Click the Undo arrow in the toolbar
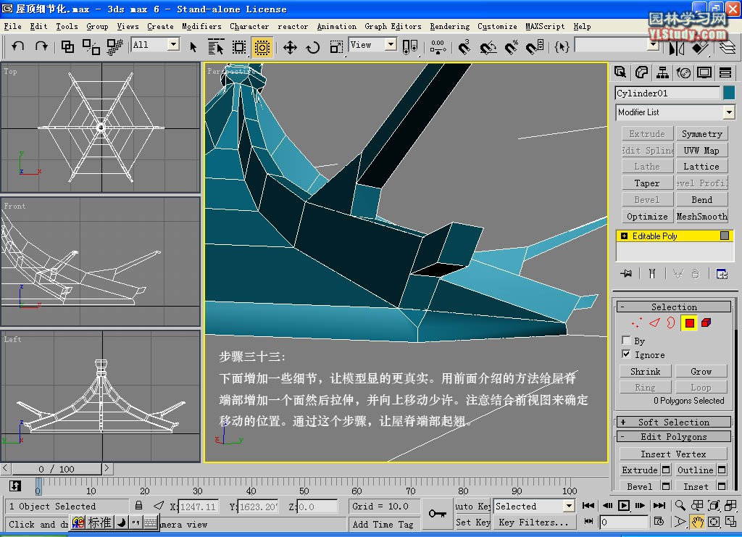Image resolution: width=742 pixels, height=537 pixels. tap(18, 46)
